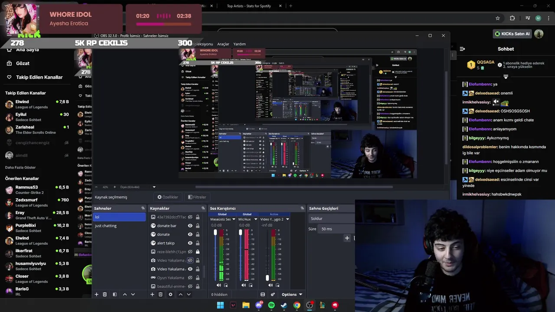Open scene filters icon in Sahneler toolbar

114,294
